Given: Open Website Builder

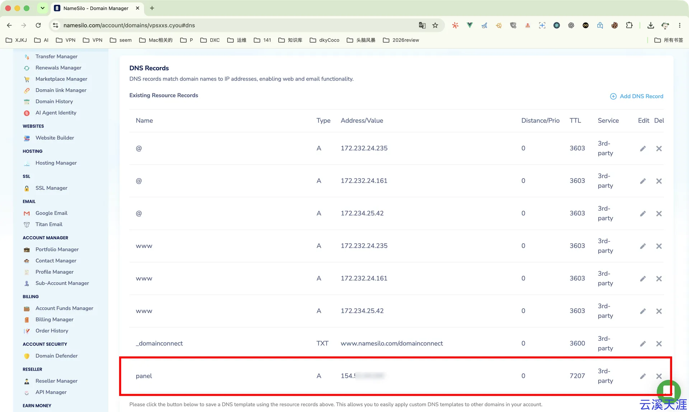Looking at the screenshot, I should point(55,138).
